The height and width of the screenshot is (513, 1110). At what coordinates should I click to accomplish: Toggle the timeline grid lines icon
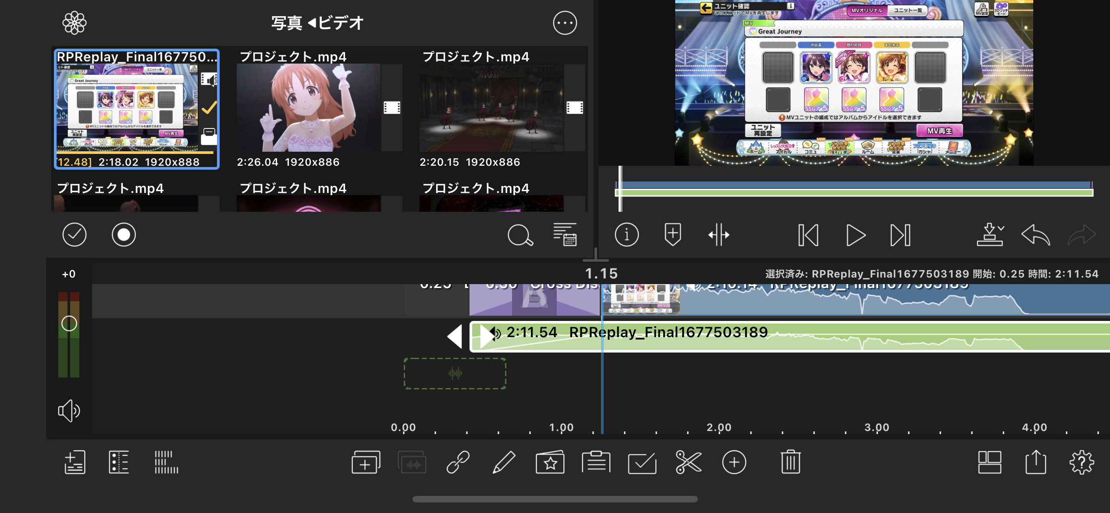click(167, 462)
